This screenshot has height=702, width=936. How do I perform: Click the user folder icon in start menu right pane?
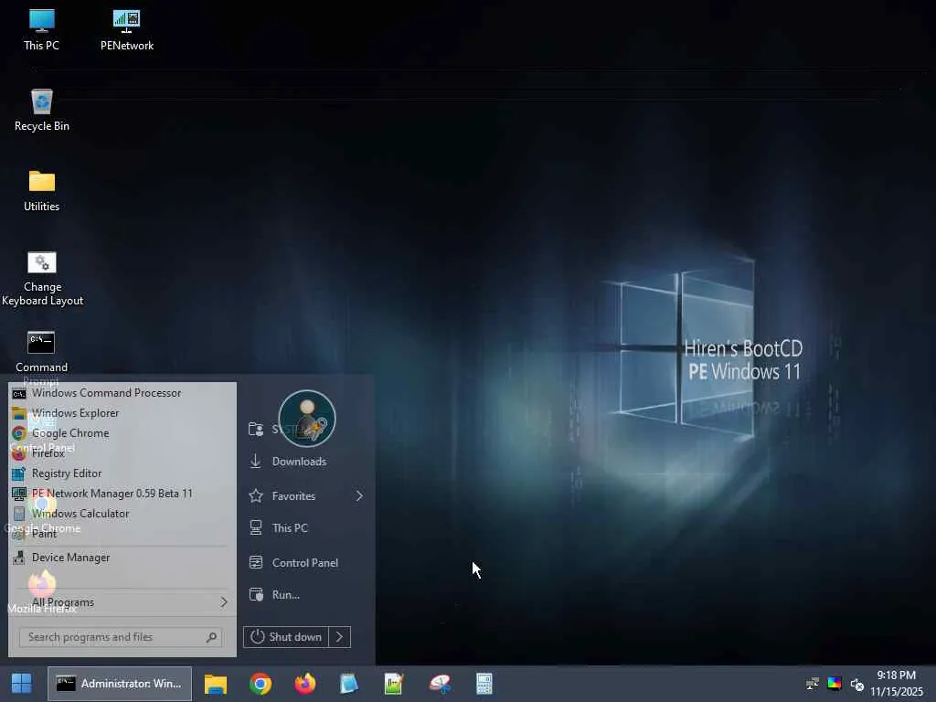(256, 430)
